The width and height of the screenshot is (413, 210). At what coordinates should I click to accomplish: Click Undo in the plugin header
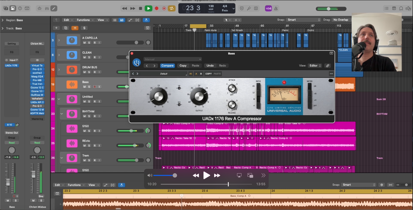pyautogui.click(x=210, y=66)
